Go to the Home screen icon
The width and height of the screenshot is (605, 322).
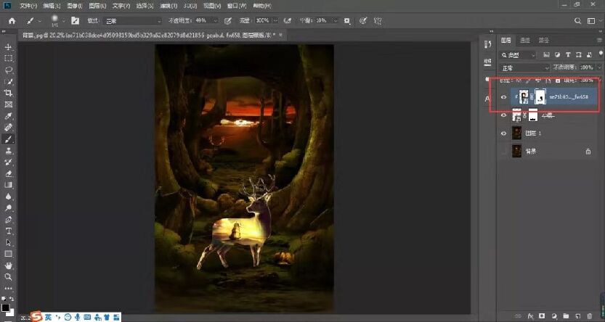[x=12, y=21]
